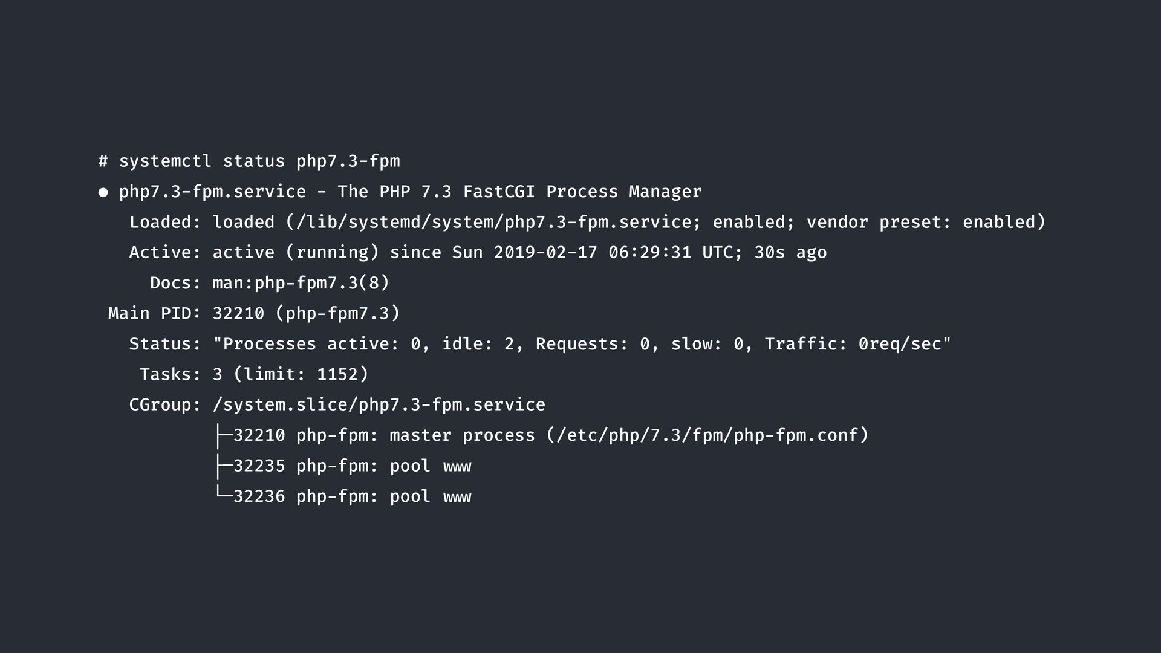Click the 'systemctl status php7.3-fpm' command text

click(259, 161)
